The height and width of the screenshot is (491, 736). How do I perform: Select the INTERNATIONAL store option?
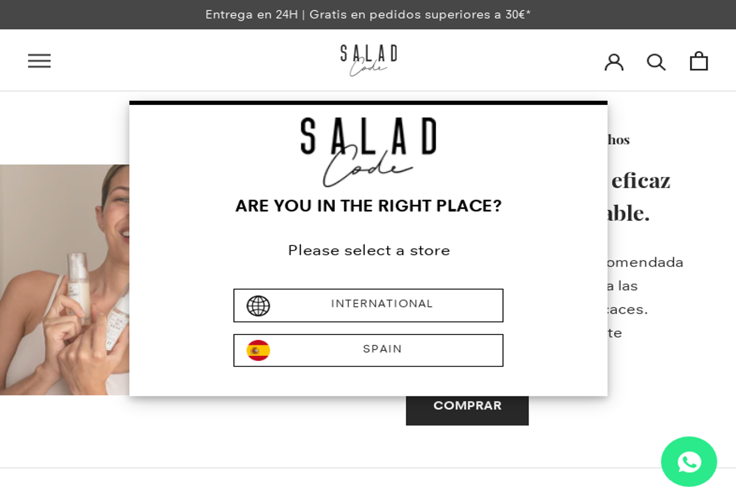coord(368,305)
